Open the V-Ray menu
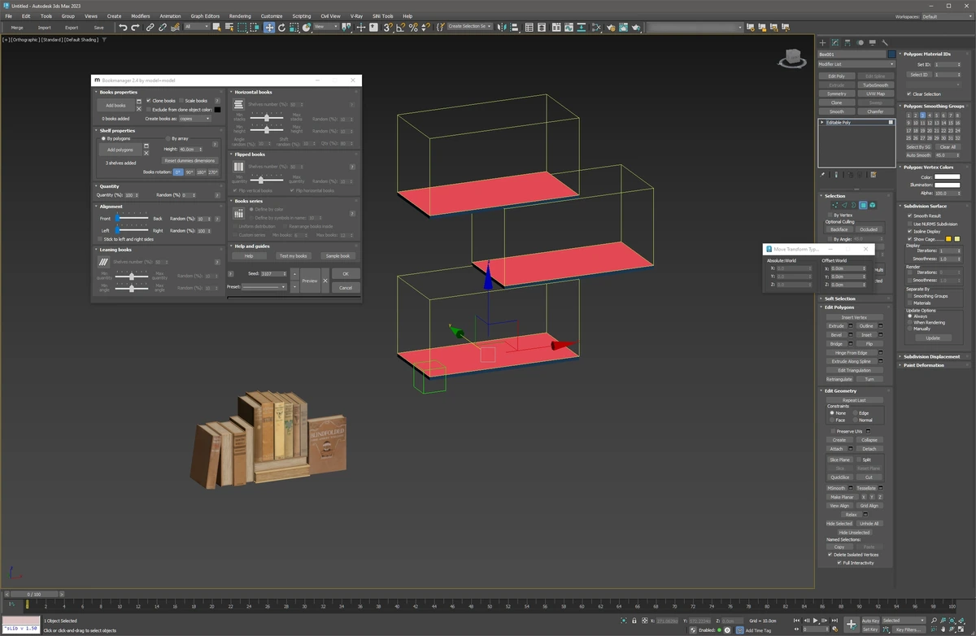This screenshot has width=976, height=636. click(x=356, y=16)
